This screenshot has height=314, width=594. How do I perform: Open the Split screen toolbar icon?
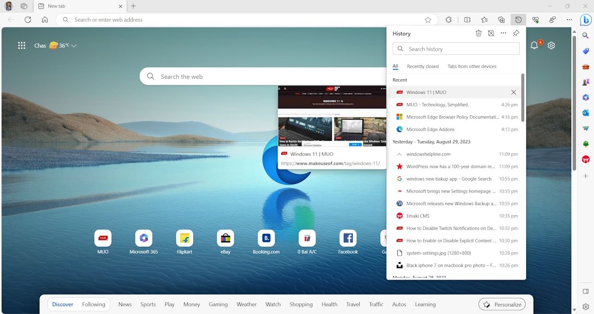pyautogui.click(x=467, y=20)
